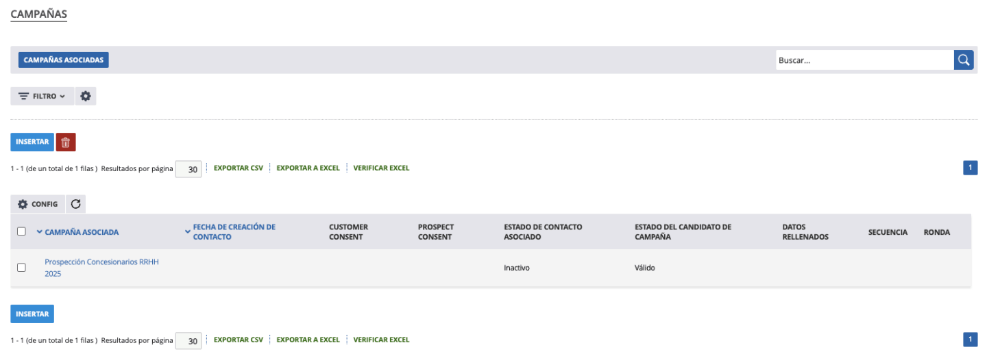Select all rows with header checkbox
The image size is (987, 356).
(21, 231)
